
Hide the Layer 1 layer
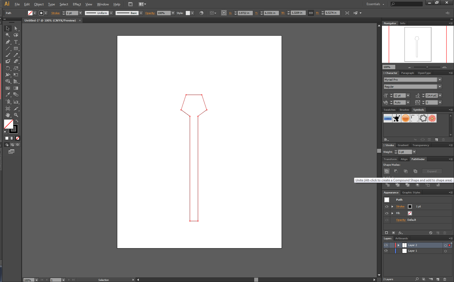(386, 251)
